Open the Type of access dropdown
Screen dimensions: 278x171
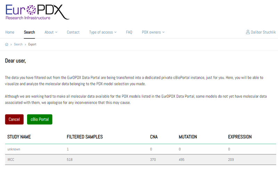[x=103, y=32]
